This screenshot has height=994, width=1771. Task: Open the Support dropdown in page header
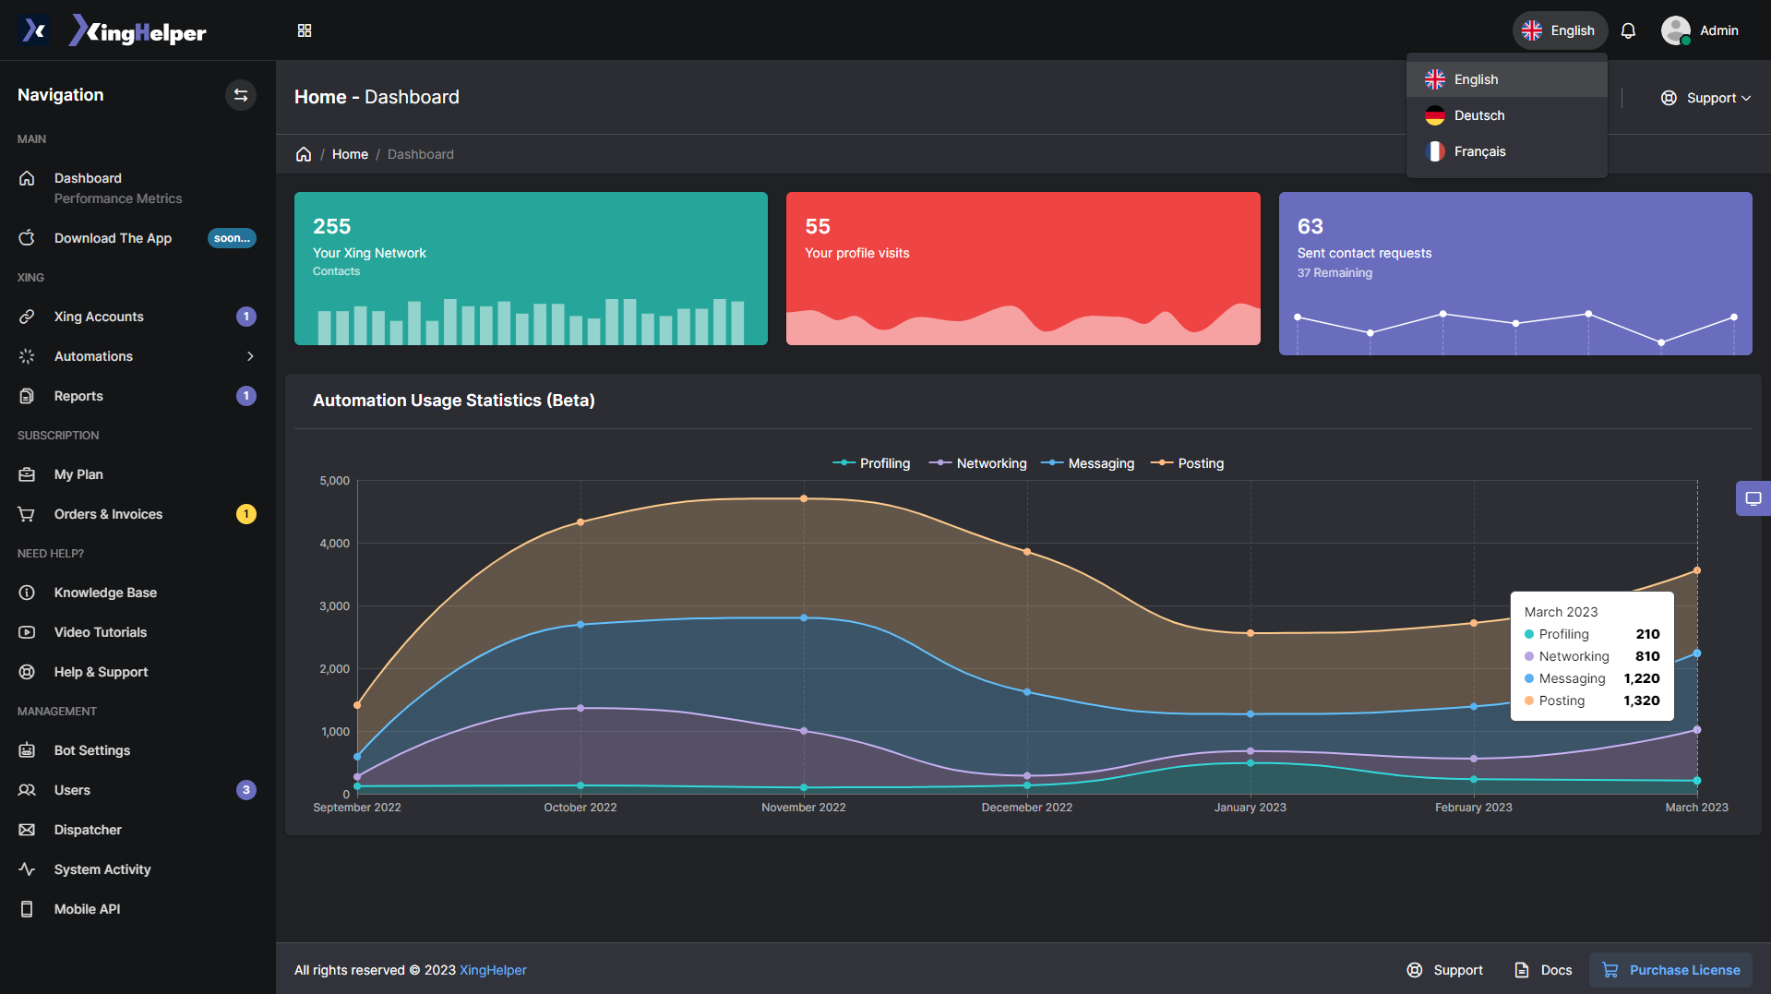(1705, 98)
